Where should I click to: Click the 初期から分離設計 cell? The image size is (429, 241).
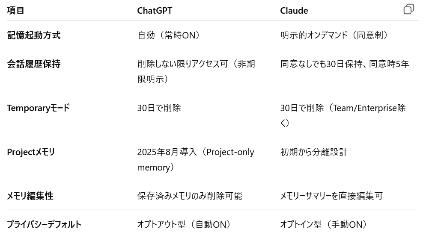pyautogui.click(x=314, y=152)
